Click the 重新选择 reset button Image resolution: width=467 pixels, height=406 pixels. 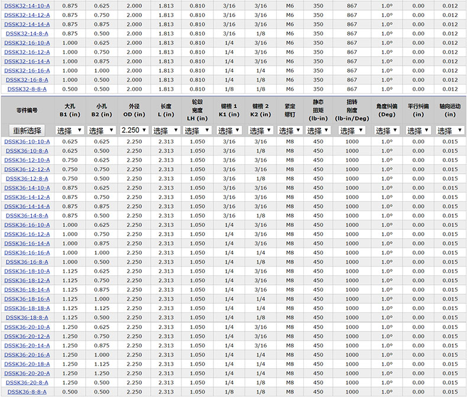pyautogui.click(x=27, y=130)
